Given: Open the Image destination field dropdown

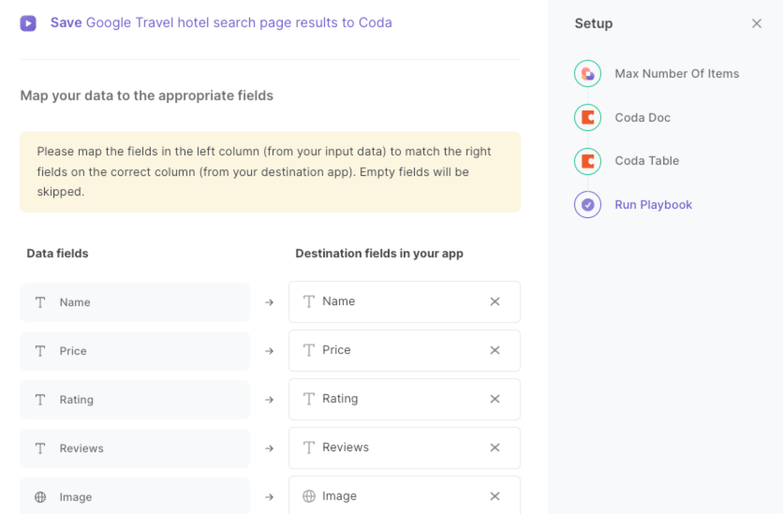Looking at the screenshot, I should 404,495.
